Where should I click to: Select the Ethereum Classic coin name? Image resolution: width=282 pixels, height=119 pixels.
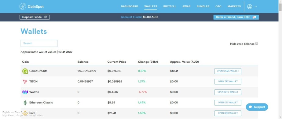(41, 102)
